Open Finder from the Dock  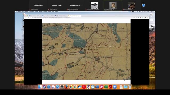point(40,87)
